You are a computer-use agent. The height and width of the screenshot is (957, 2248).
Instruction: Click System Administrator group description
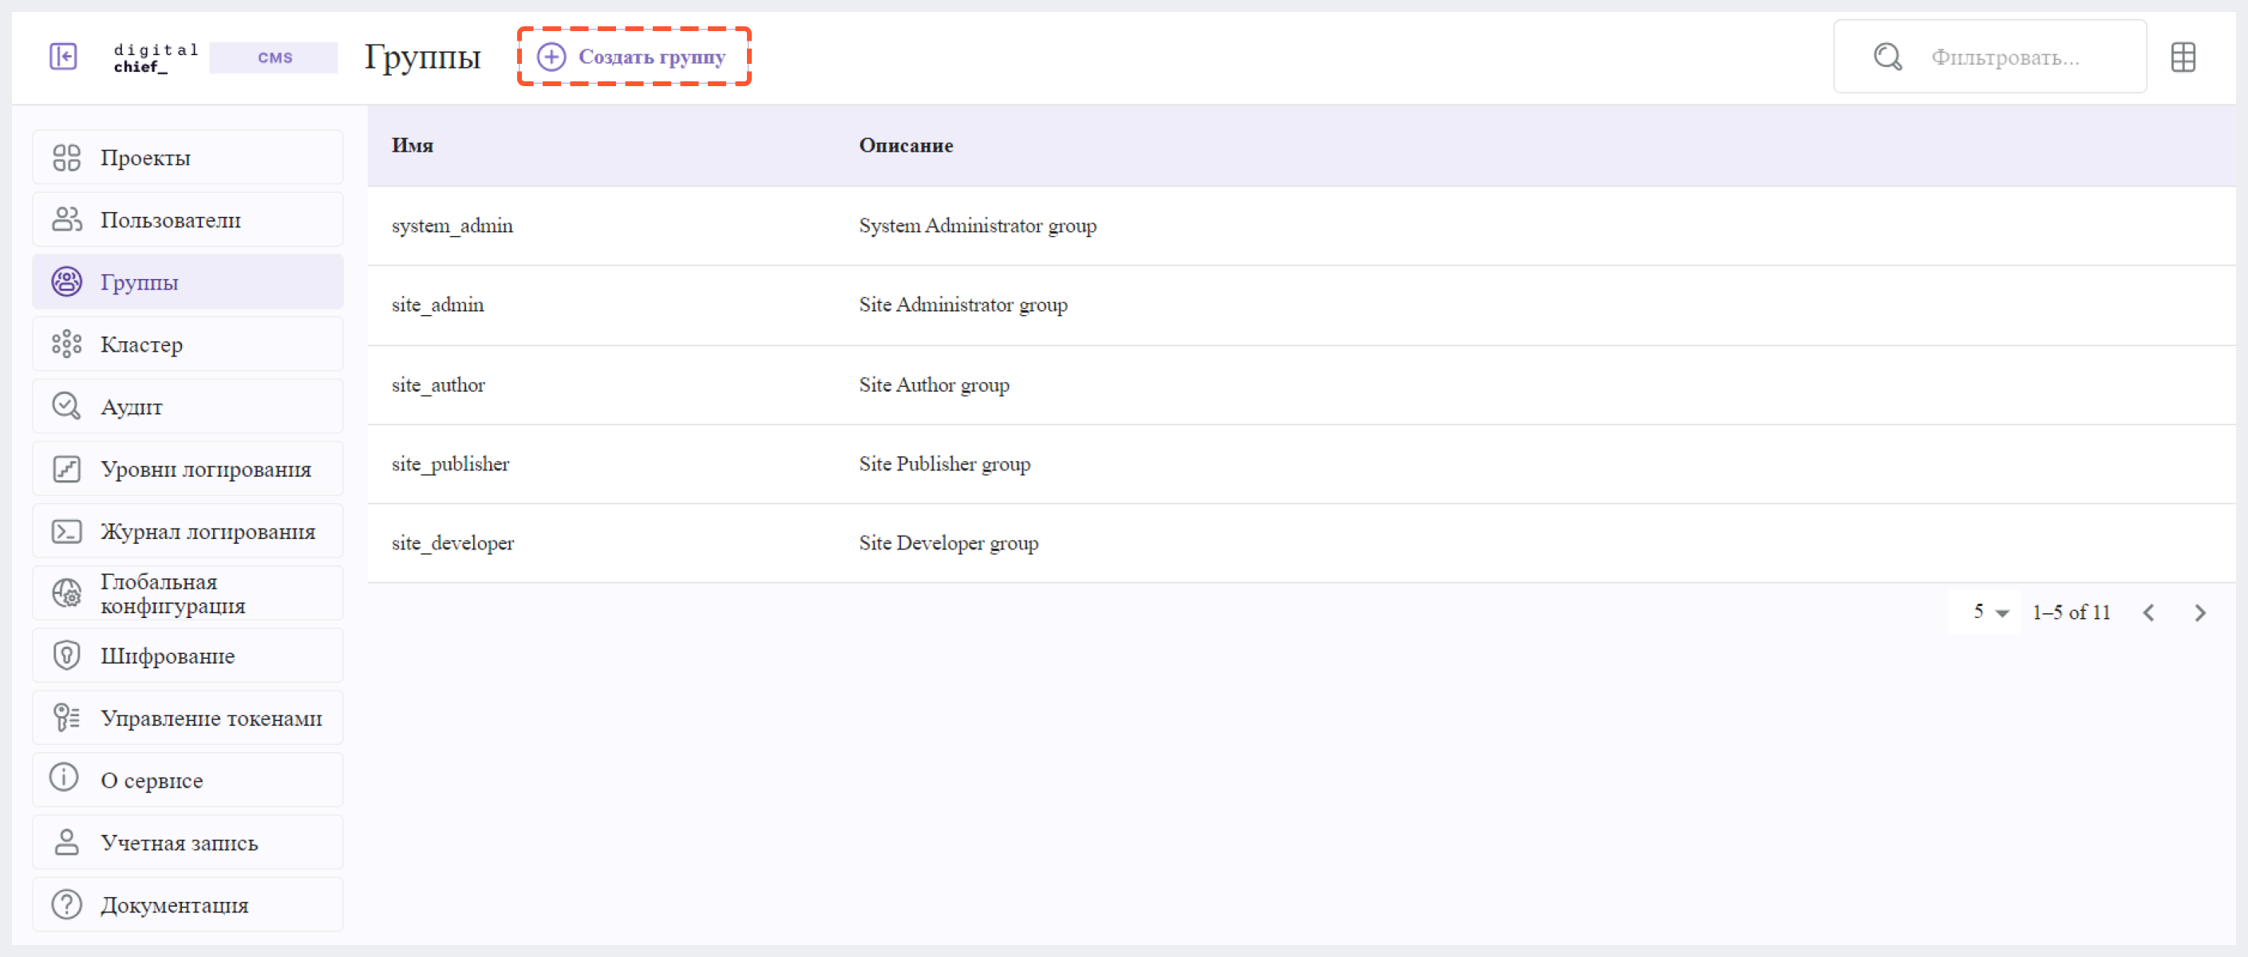pyautogui.click(x=978, y=226)
